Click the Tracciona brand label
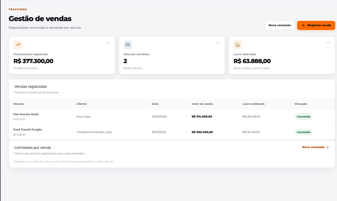This screenshot has width=337, height=201. point(18,9)
